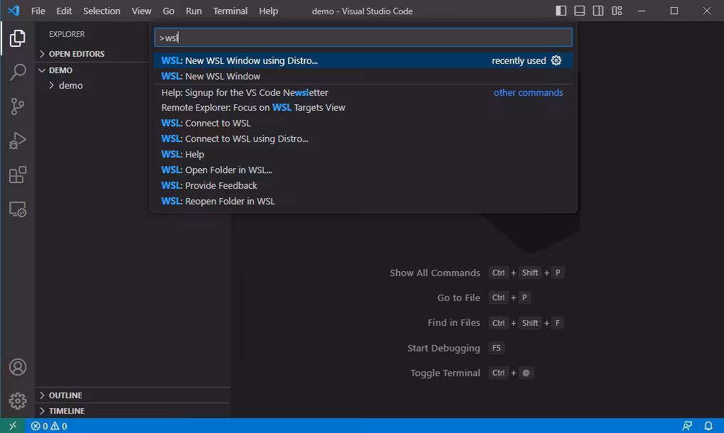The height and width of the screenshot is (433, 724).
Task: Open the Source Control view icon
Action: (18, 106)
